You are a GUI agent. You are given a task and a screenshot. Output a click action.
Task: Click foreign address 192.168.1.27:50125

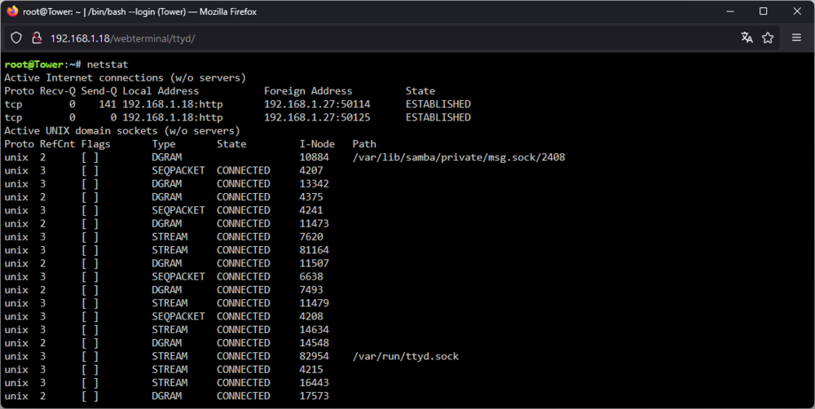(x=317, y=117)
